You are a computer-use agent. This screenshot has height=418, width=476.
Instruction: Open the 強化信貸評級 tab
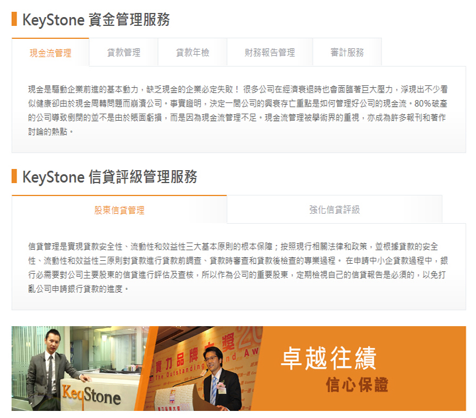click(x=335, y=210)
